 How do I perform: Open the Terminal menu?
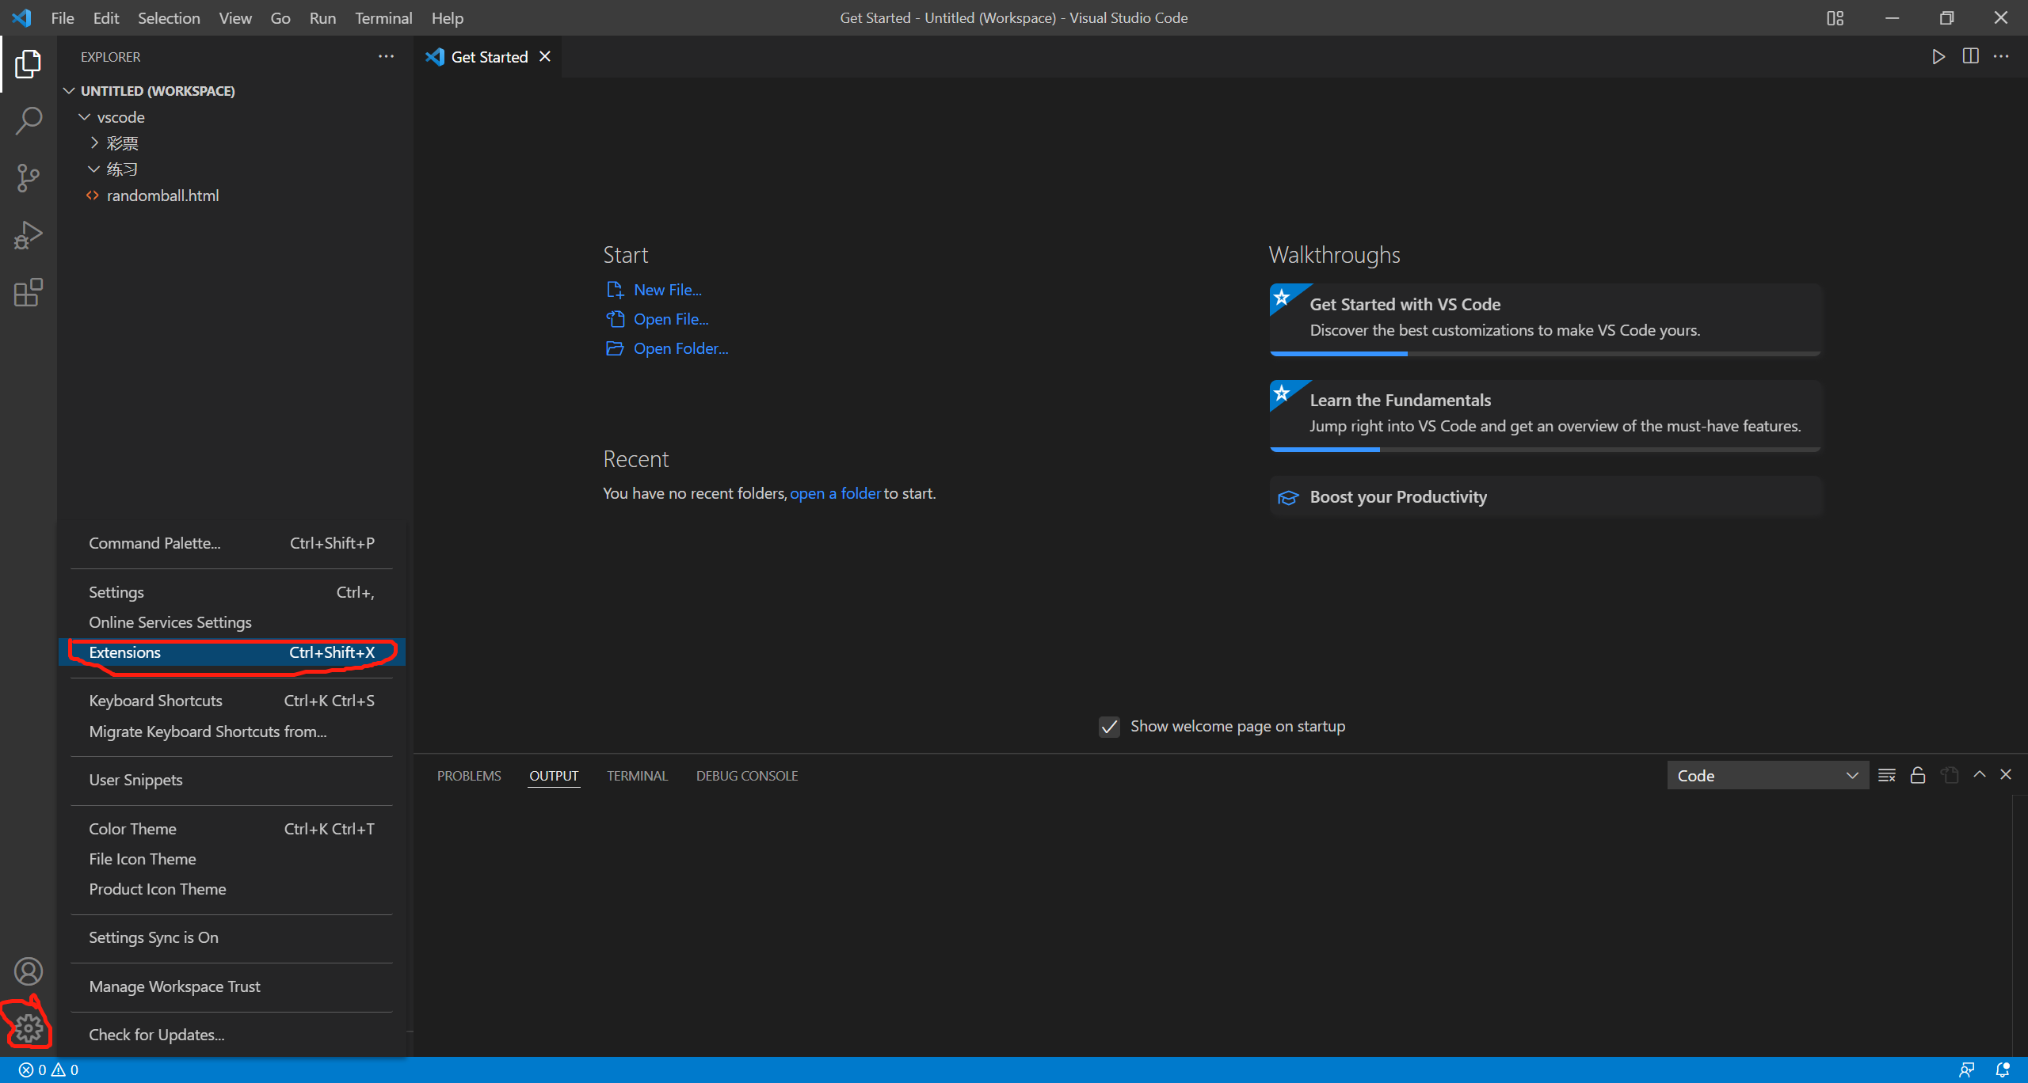[383, 17]
